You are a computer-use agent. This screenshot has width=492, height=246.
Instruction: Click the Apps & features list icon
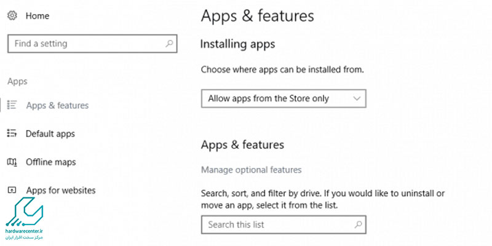(x=12, y=105)
